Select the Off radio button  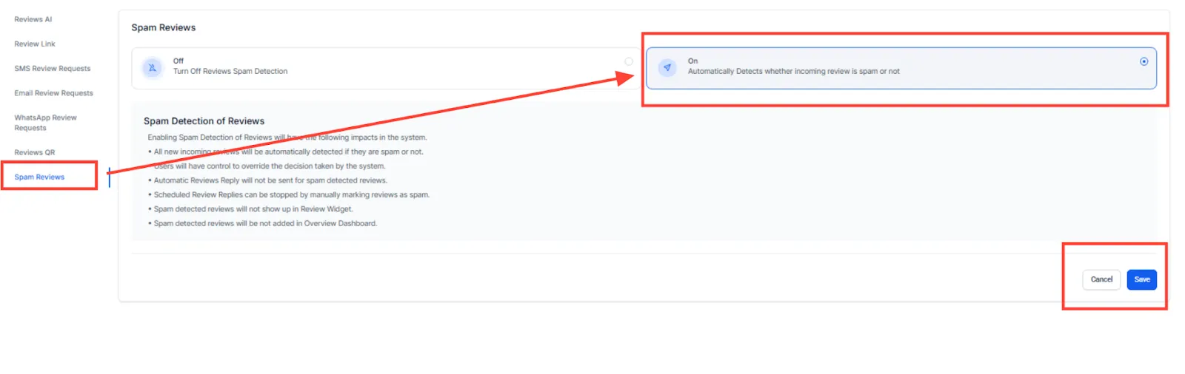[x=629, y=61]
